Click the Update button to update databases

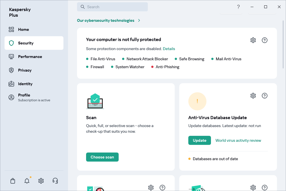199,140
